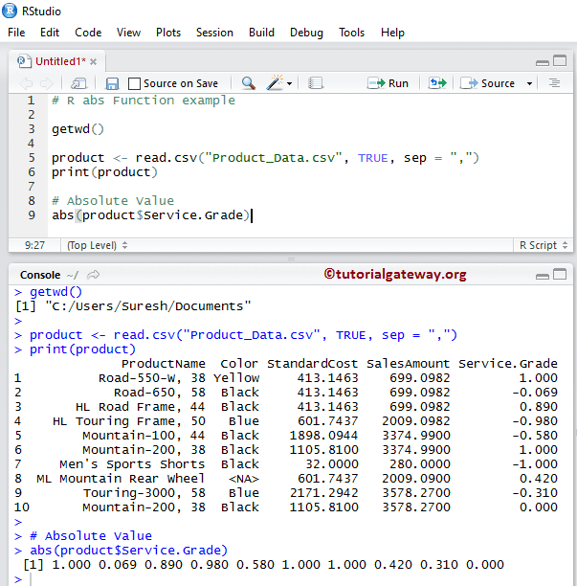Screen dimensions: 577x586
Task: Show script in new window icon
Action: point(78,83)
